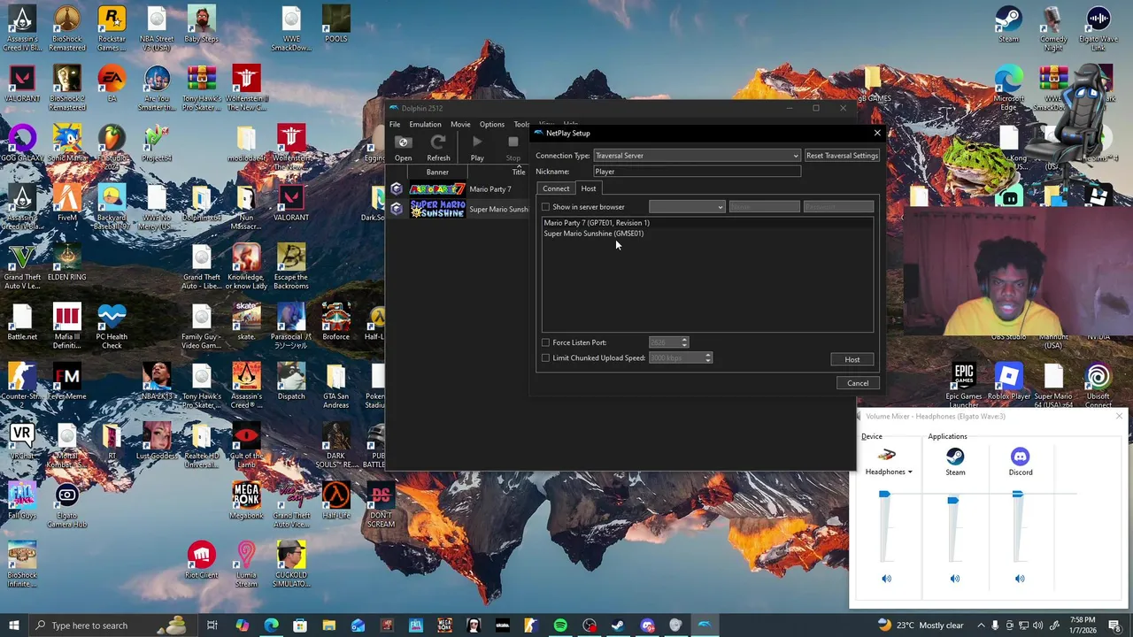Viewport: 1133px width, 637px height.
Task: Open the Movie menu in Dolphin
Action: click(x=460, y=124)
